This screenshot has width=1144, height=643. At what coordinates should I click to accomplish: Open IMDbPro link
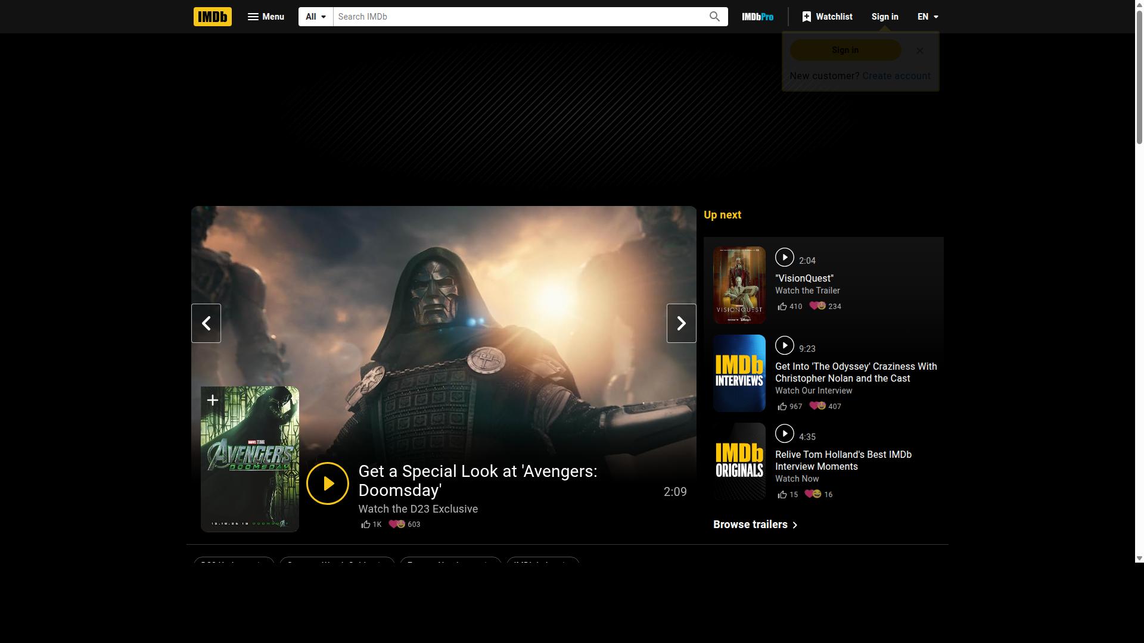click(757, 17)
